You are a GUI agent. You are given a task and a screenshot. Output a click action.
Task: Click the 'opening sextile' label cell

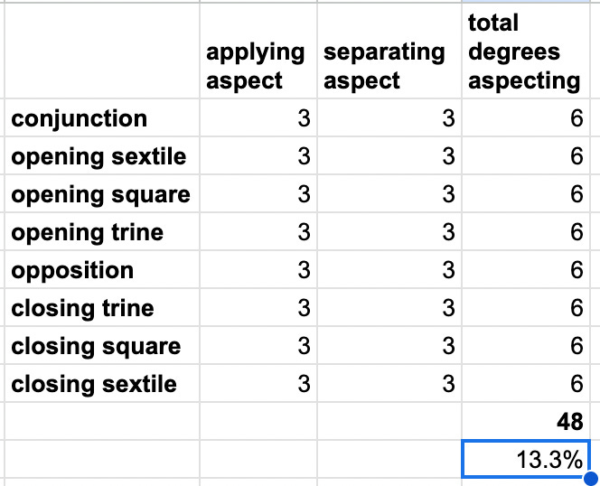pos(102,155)
